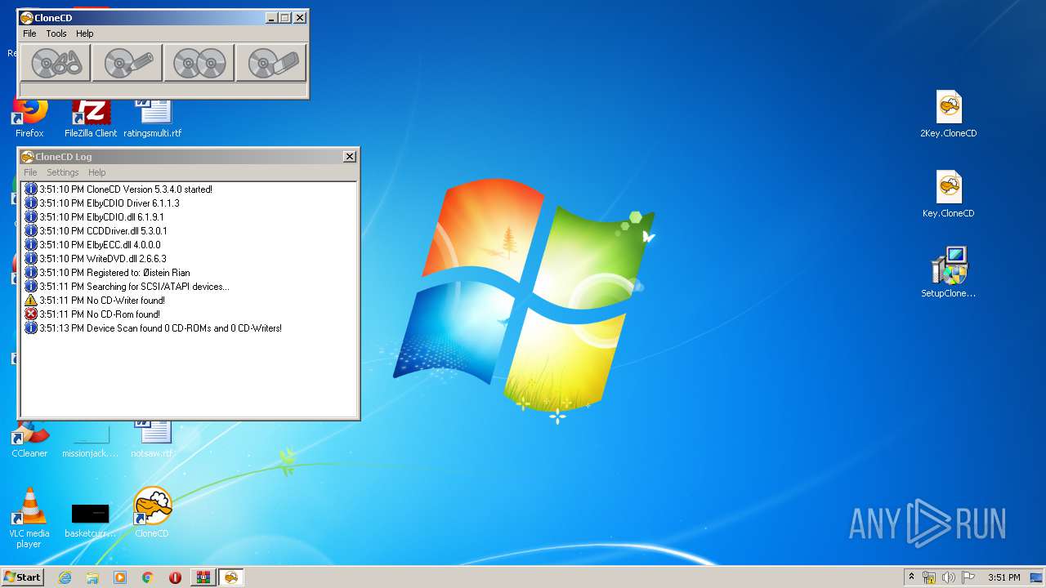1046x588 pixels.
Task: Close the CloneCD Log window
Action: [x=350, y=157]
